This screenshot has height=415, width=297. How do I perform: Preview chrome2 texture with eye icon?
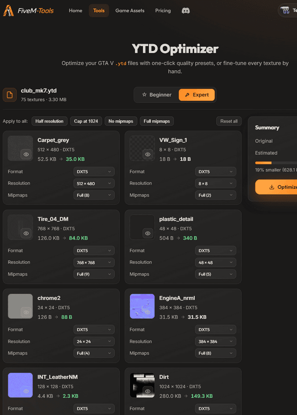[x=26, y=312]
